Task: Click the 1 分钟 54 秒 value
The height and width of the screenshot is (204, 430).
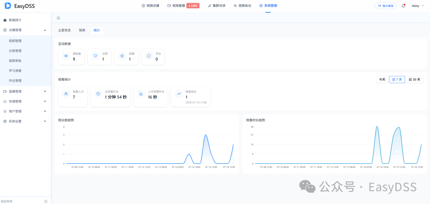Action: point(116,97)
